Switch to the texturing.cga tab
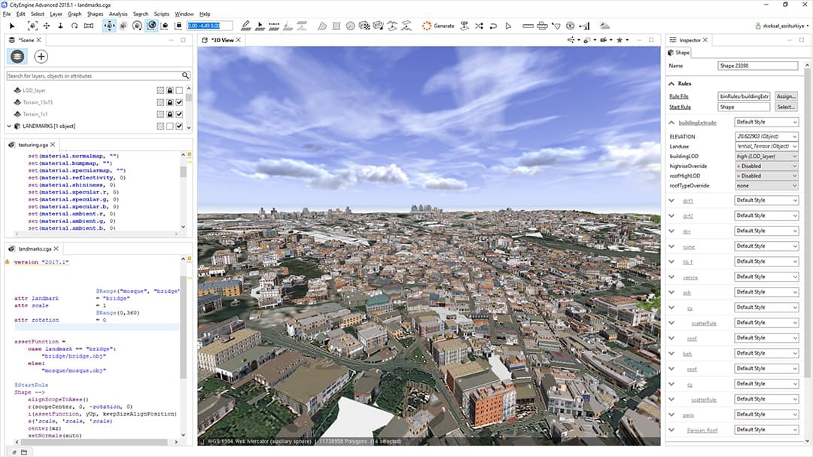This screenshot has width=813, height=457. [32, 145]
